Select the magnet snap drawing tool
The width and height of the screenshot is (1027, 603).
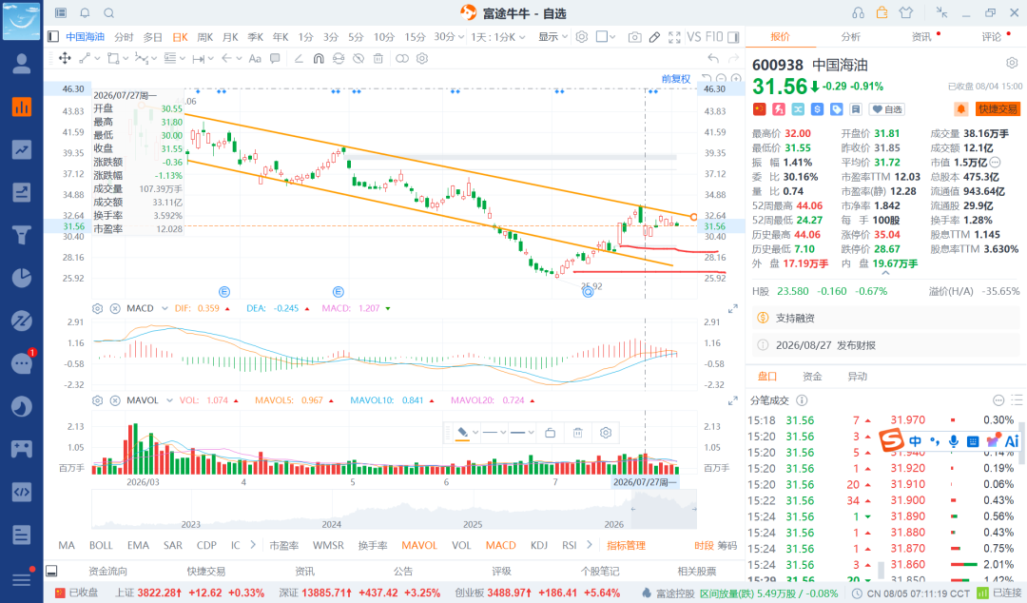tap(319, 58)
